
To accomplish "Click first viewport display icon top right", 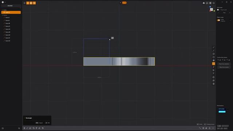I will (x=204, y=3).
